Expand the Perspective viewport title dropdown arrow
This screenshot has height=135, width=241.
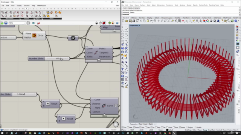(x=139, y=25)
